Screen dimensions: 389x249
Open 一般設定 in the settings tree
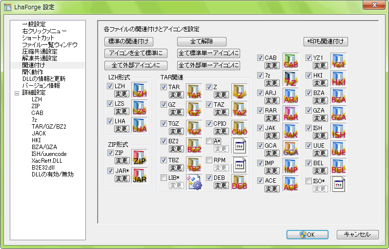(x=34, y=24)
